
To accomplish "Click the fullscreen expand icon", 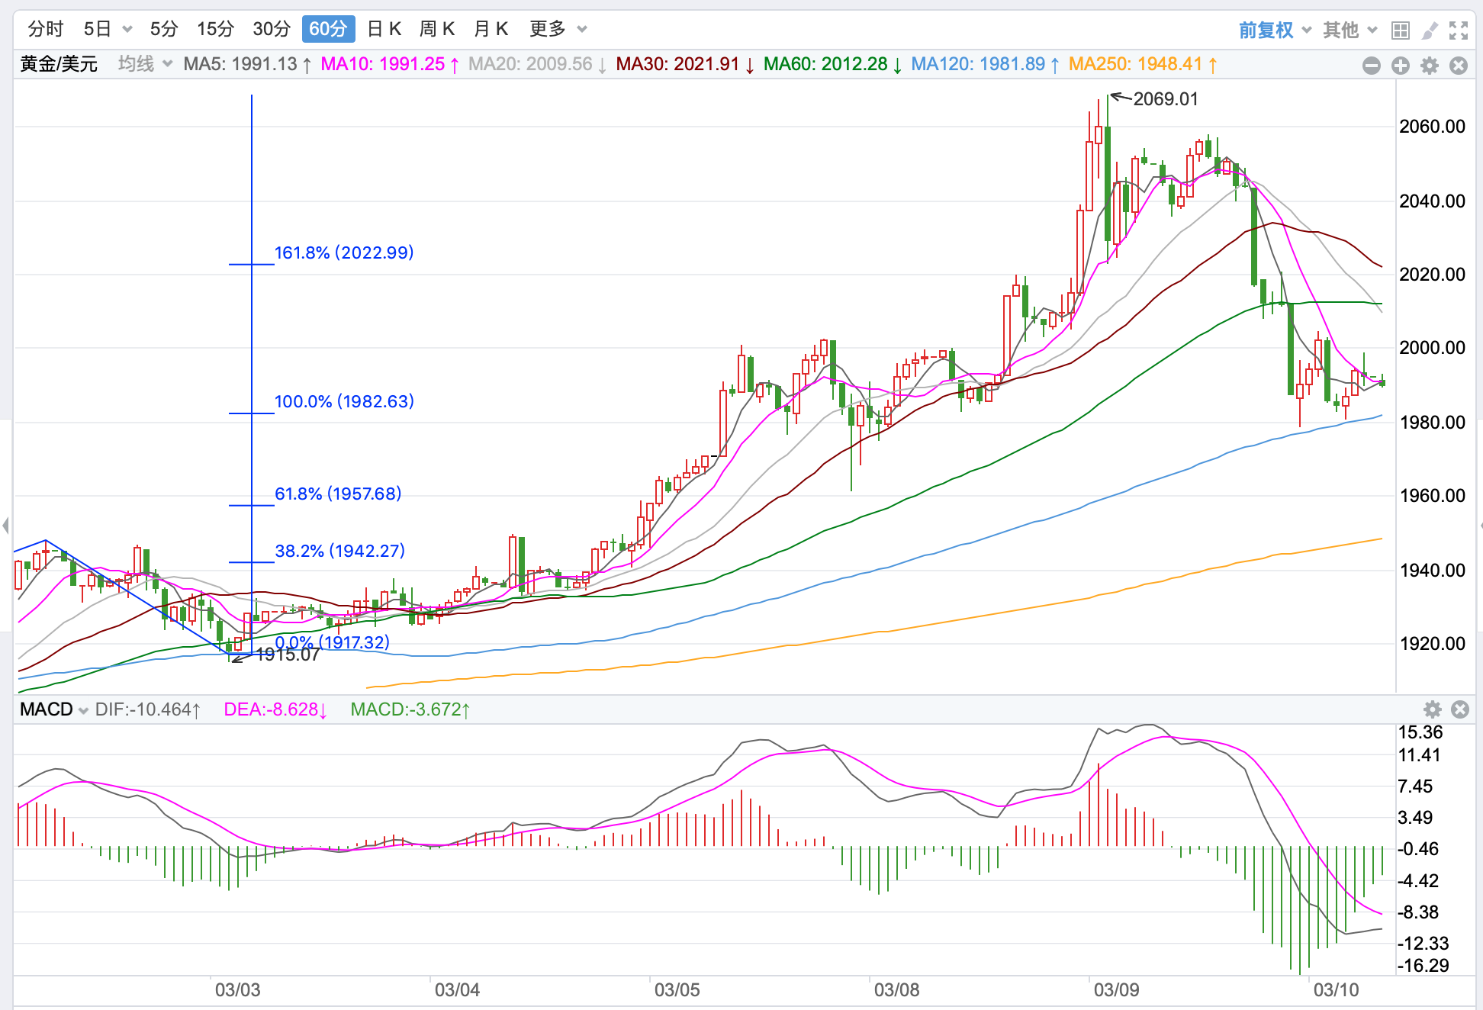I will point(1459,30).
